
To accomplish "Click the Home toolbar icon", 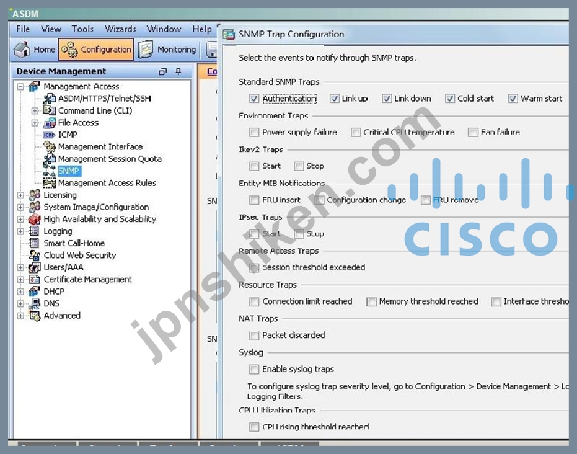I will tap(22, 50).
